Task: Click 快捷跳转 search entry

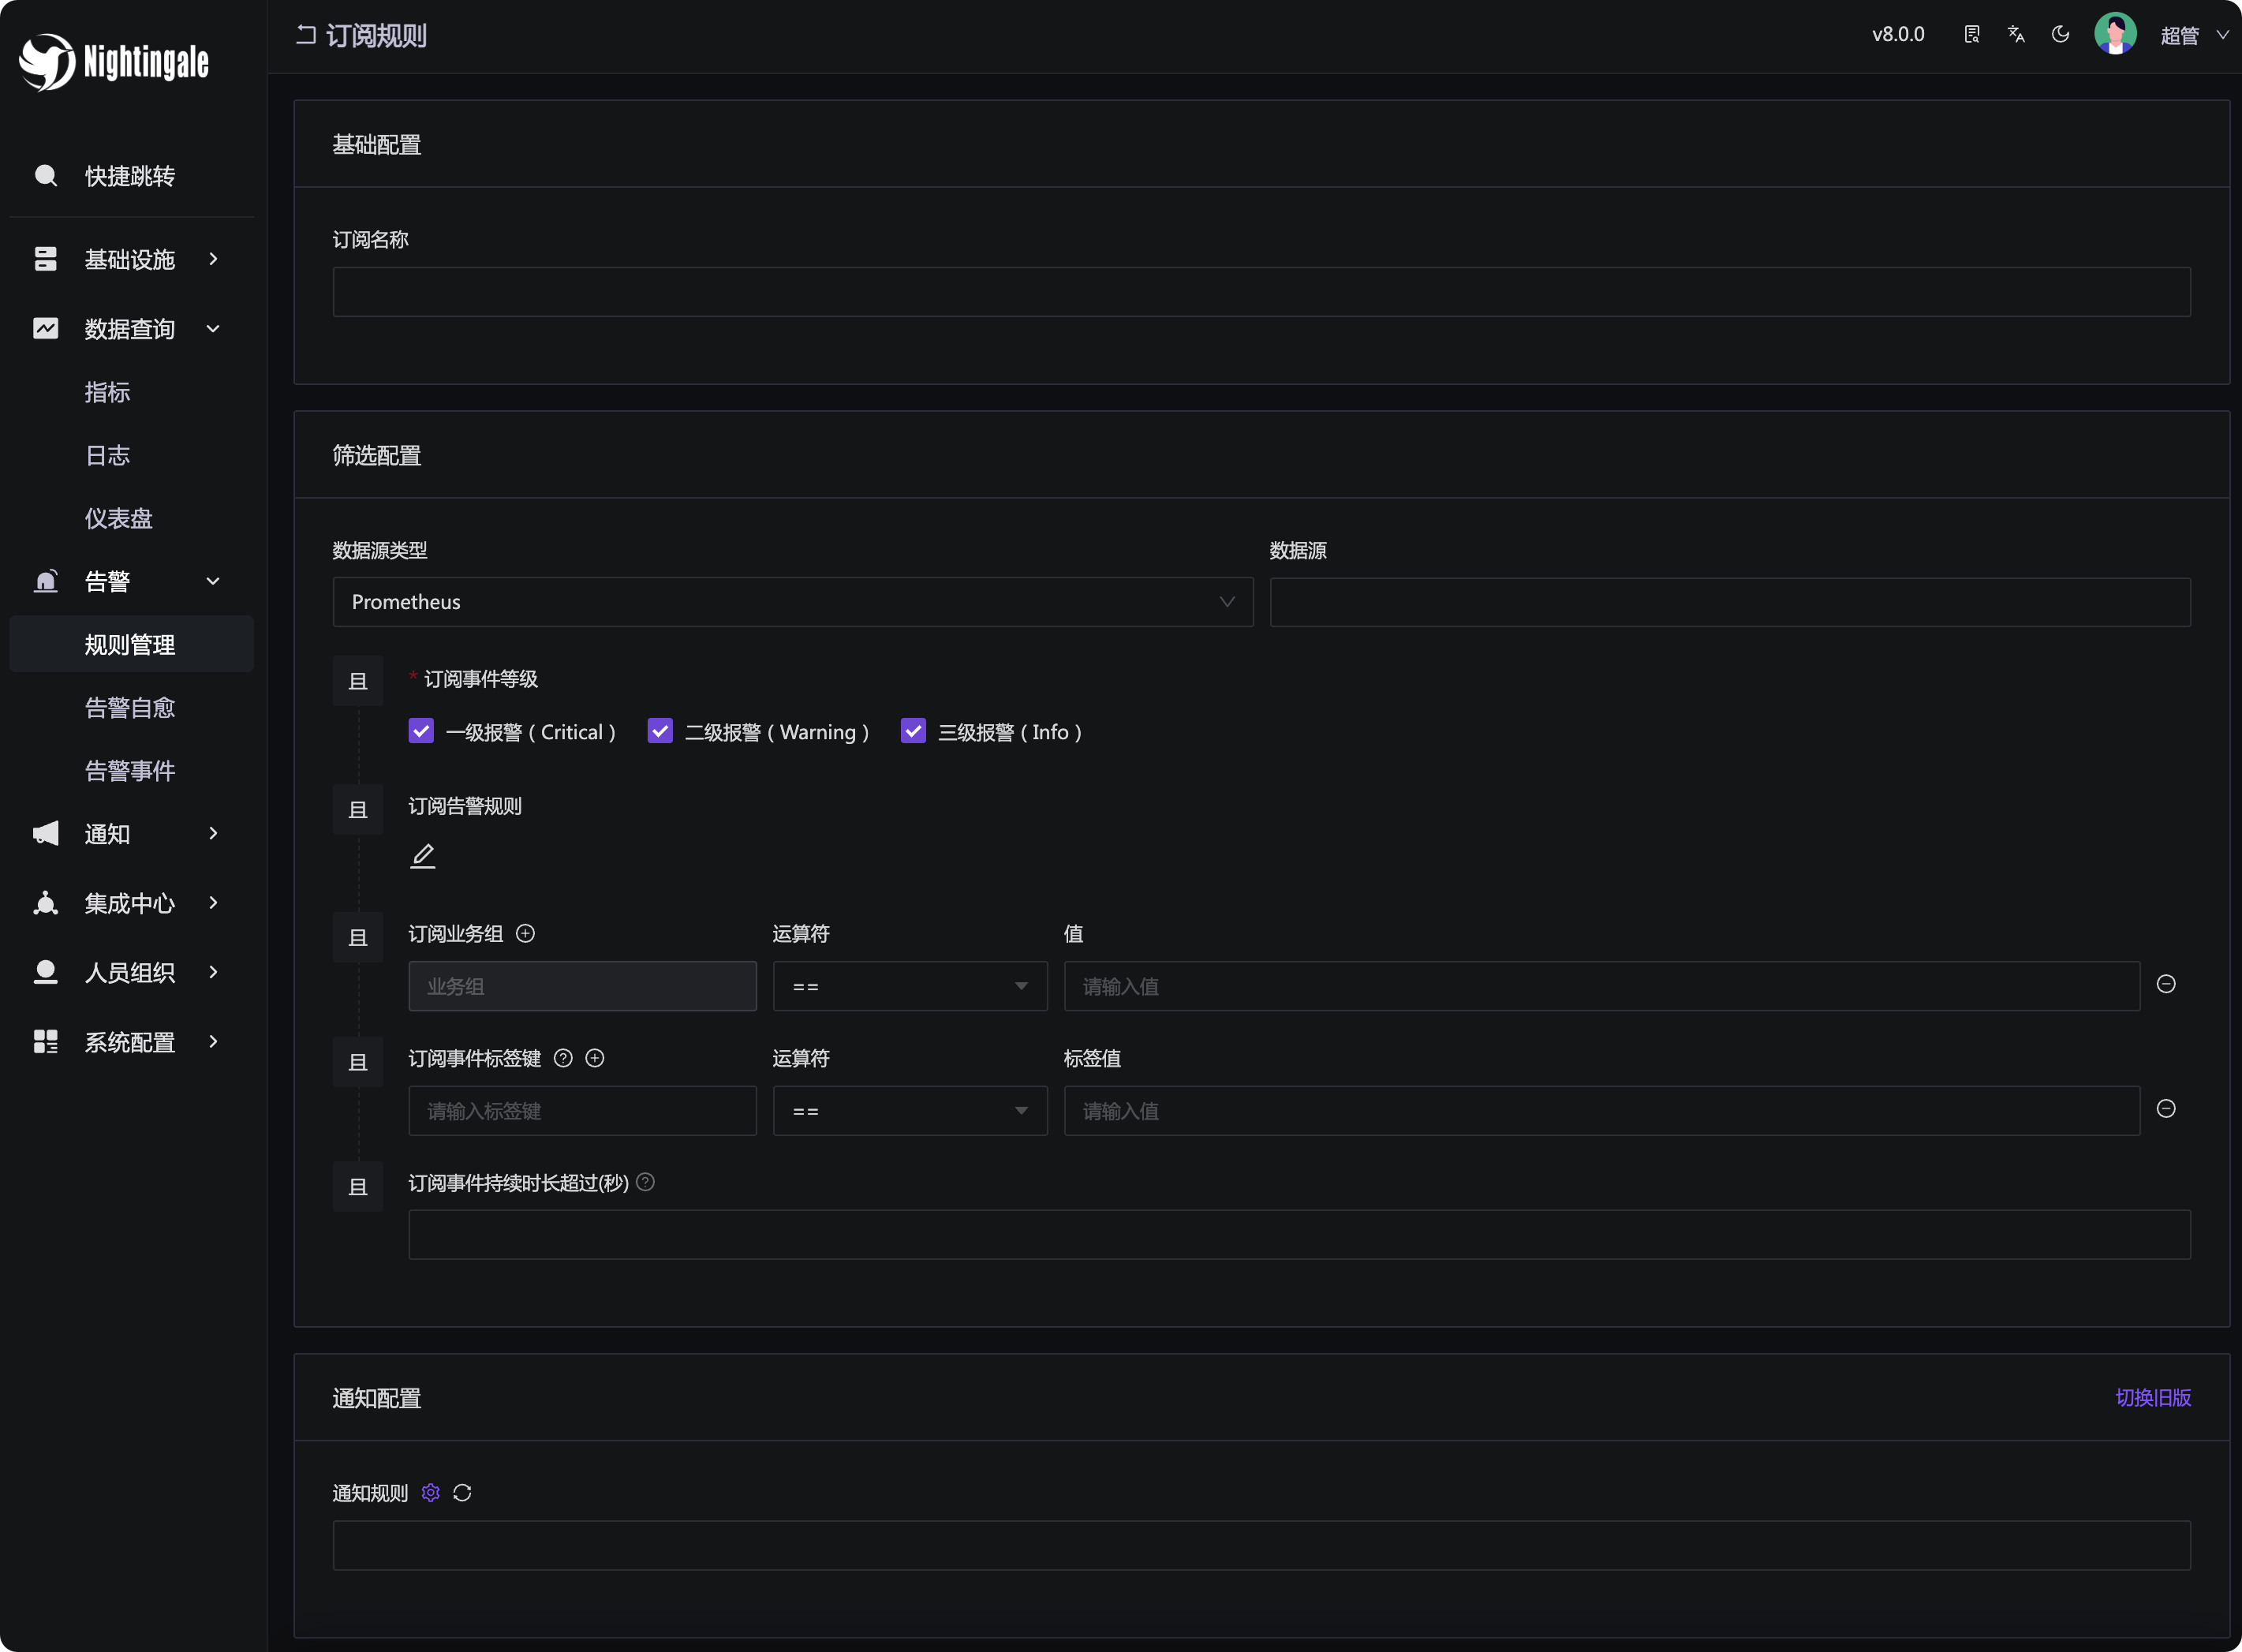Action: point(130,176)
